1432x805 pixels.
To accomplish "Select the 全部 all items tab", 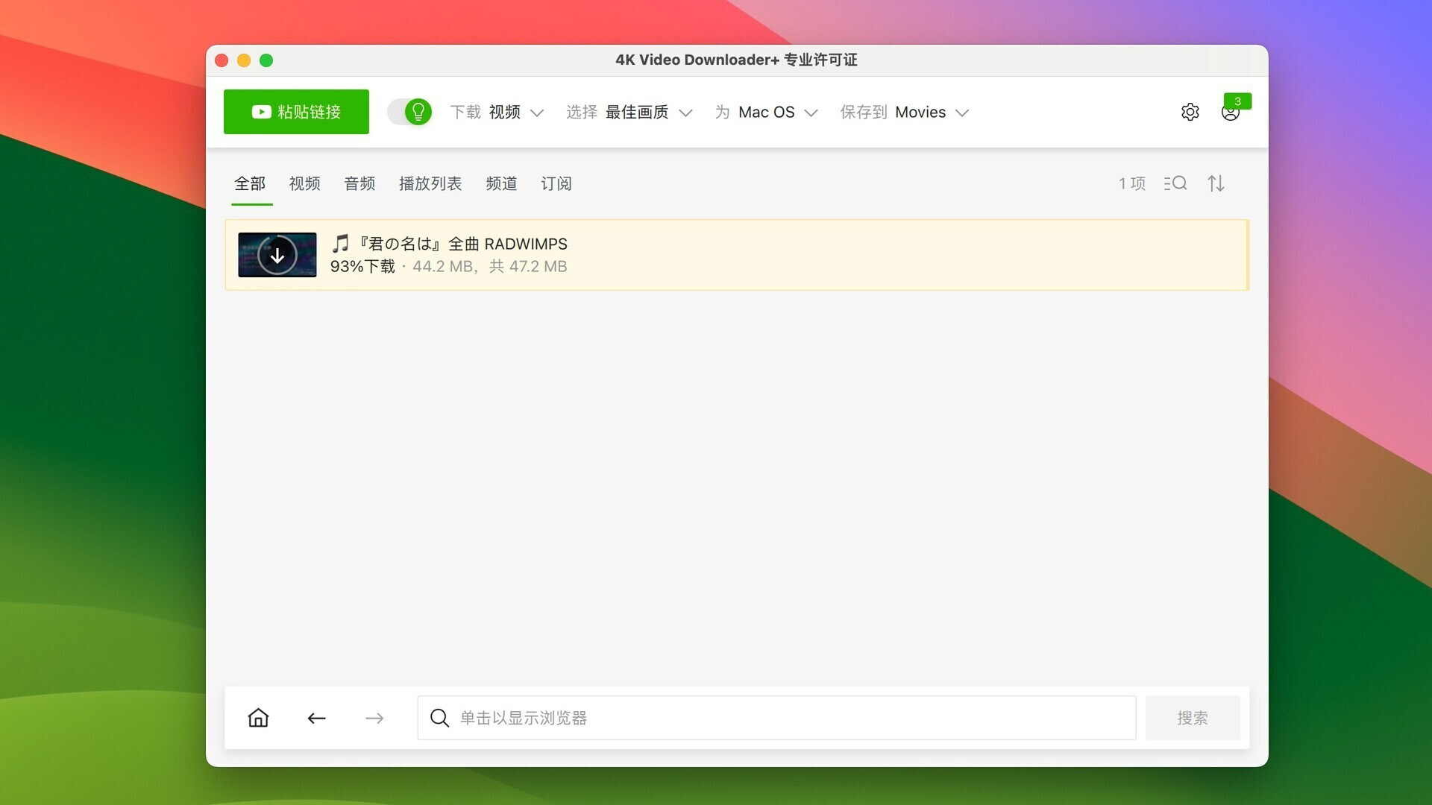I will (250, 184).
